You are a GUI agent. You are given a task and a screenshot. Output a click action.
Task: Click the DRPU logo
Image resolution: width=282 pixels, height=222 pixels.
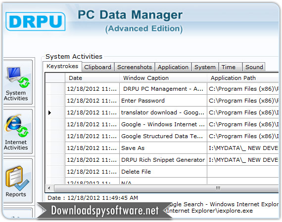[36, 22]
